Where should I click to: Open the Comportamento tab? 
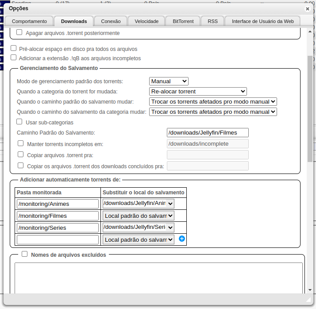point(29,21)
